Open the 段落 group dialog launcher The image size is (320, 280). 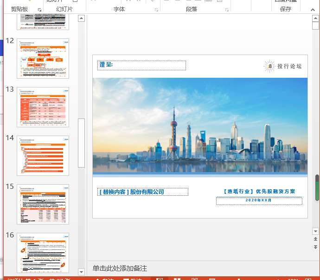point(227,10)
